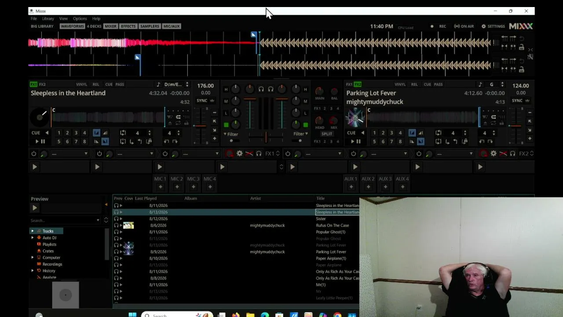Open the SETTINGS gear
563x317 pixels.
click(x=493, y=26)
